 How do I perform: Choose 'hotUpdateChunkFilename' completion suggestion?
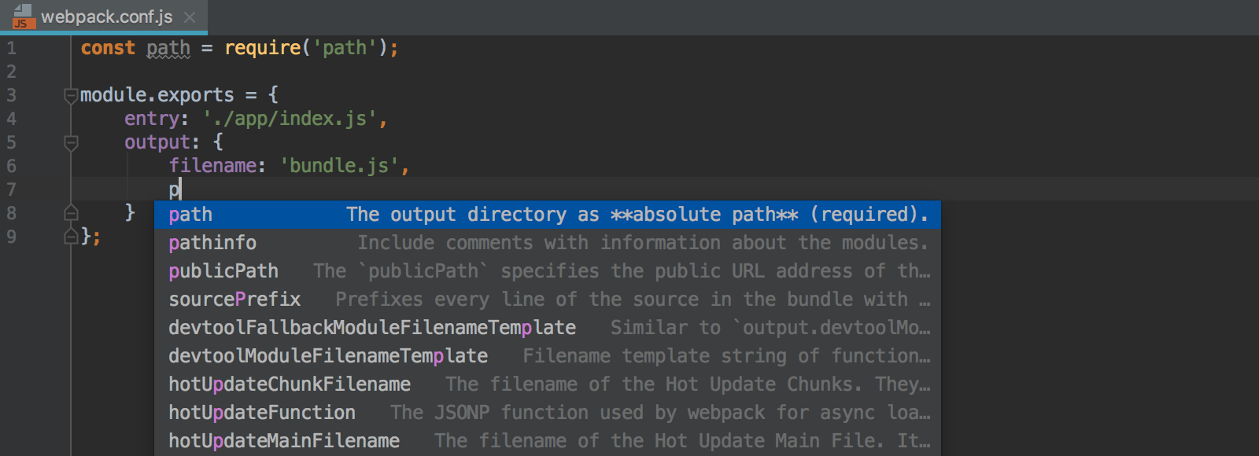(547, 384)
